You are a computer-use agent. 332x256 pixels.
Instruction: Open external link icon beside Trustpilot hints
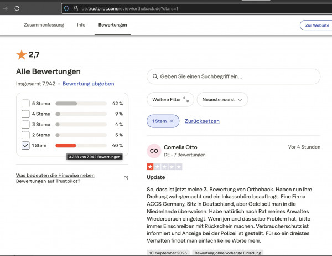tap(126, 178)
